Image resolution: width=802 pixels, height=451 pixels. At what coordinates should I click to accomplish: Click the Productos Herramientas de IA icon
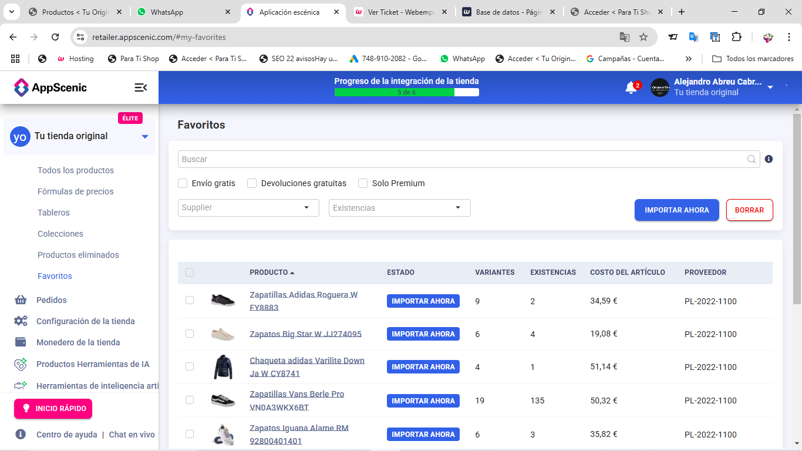(21, 364)
